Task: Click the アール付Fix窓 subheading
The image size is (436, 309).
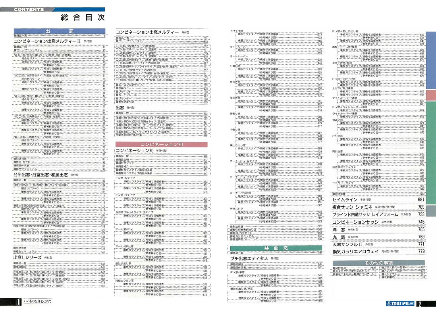Action: point(124,246)
